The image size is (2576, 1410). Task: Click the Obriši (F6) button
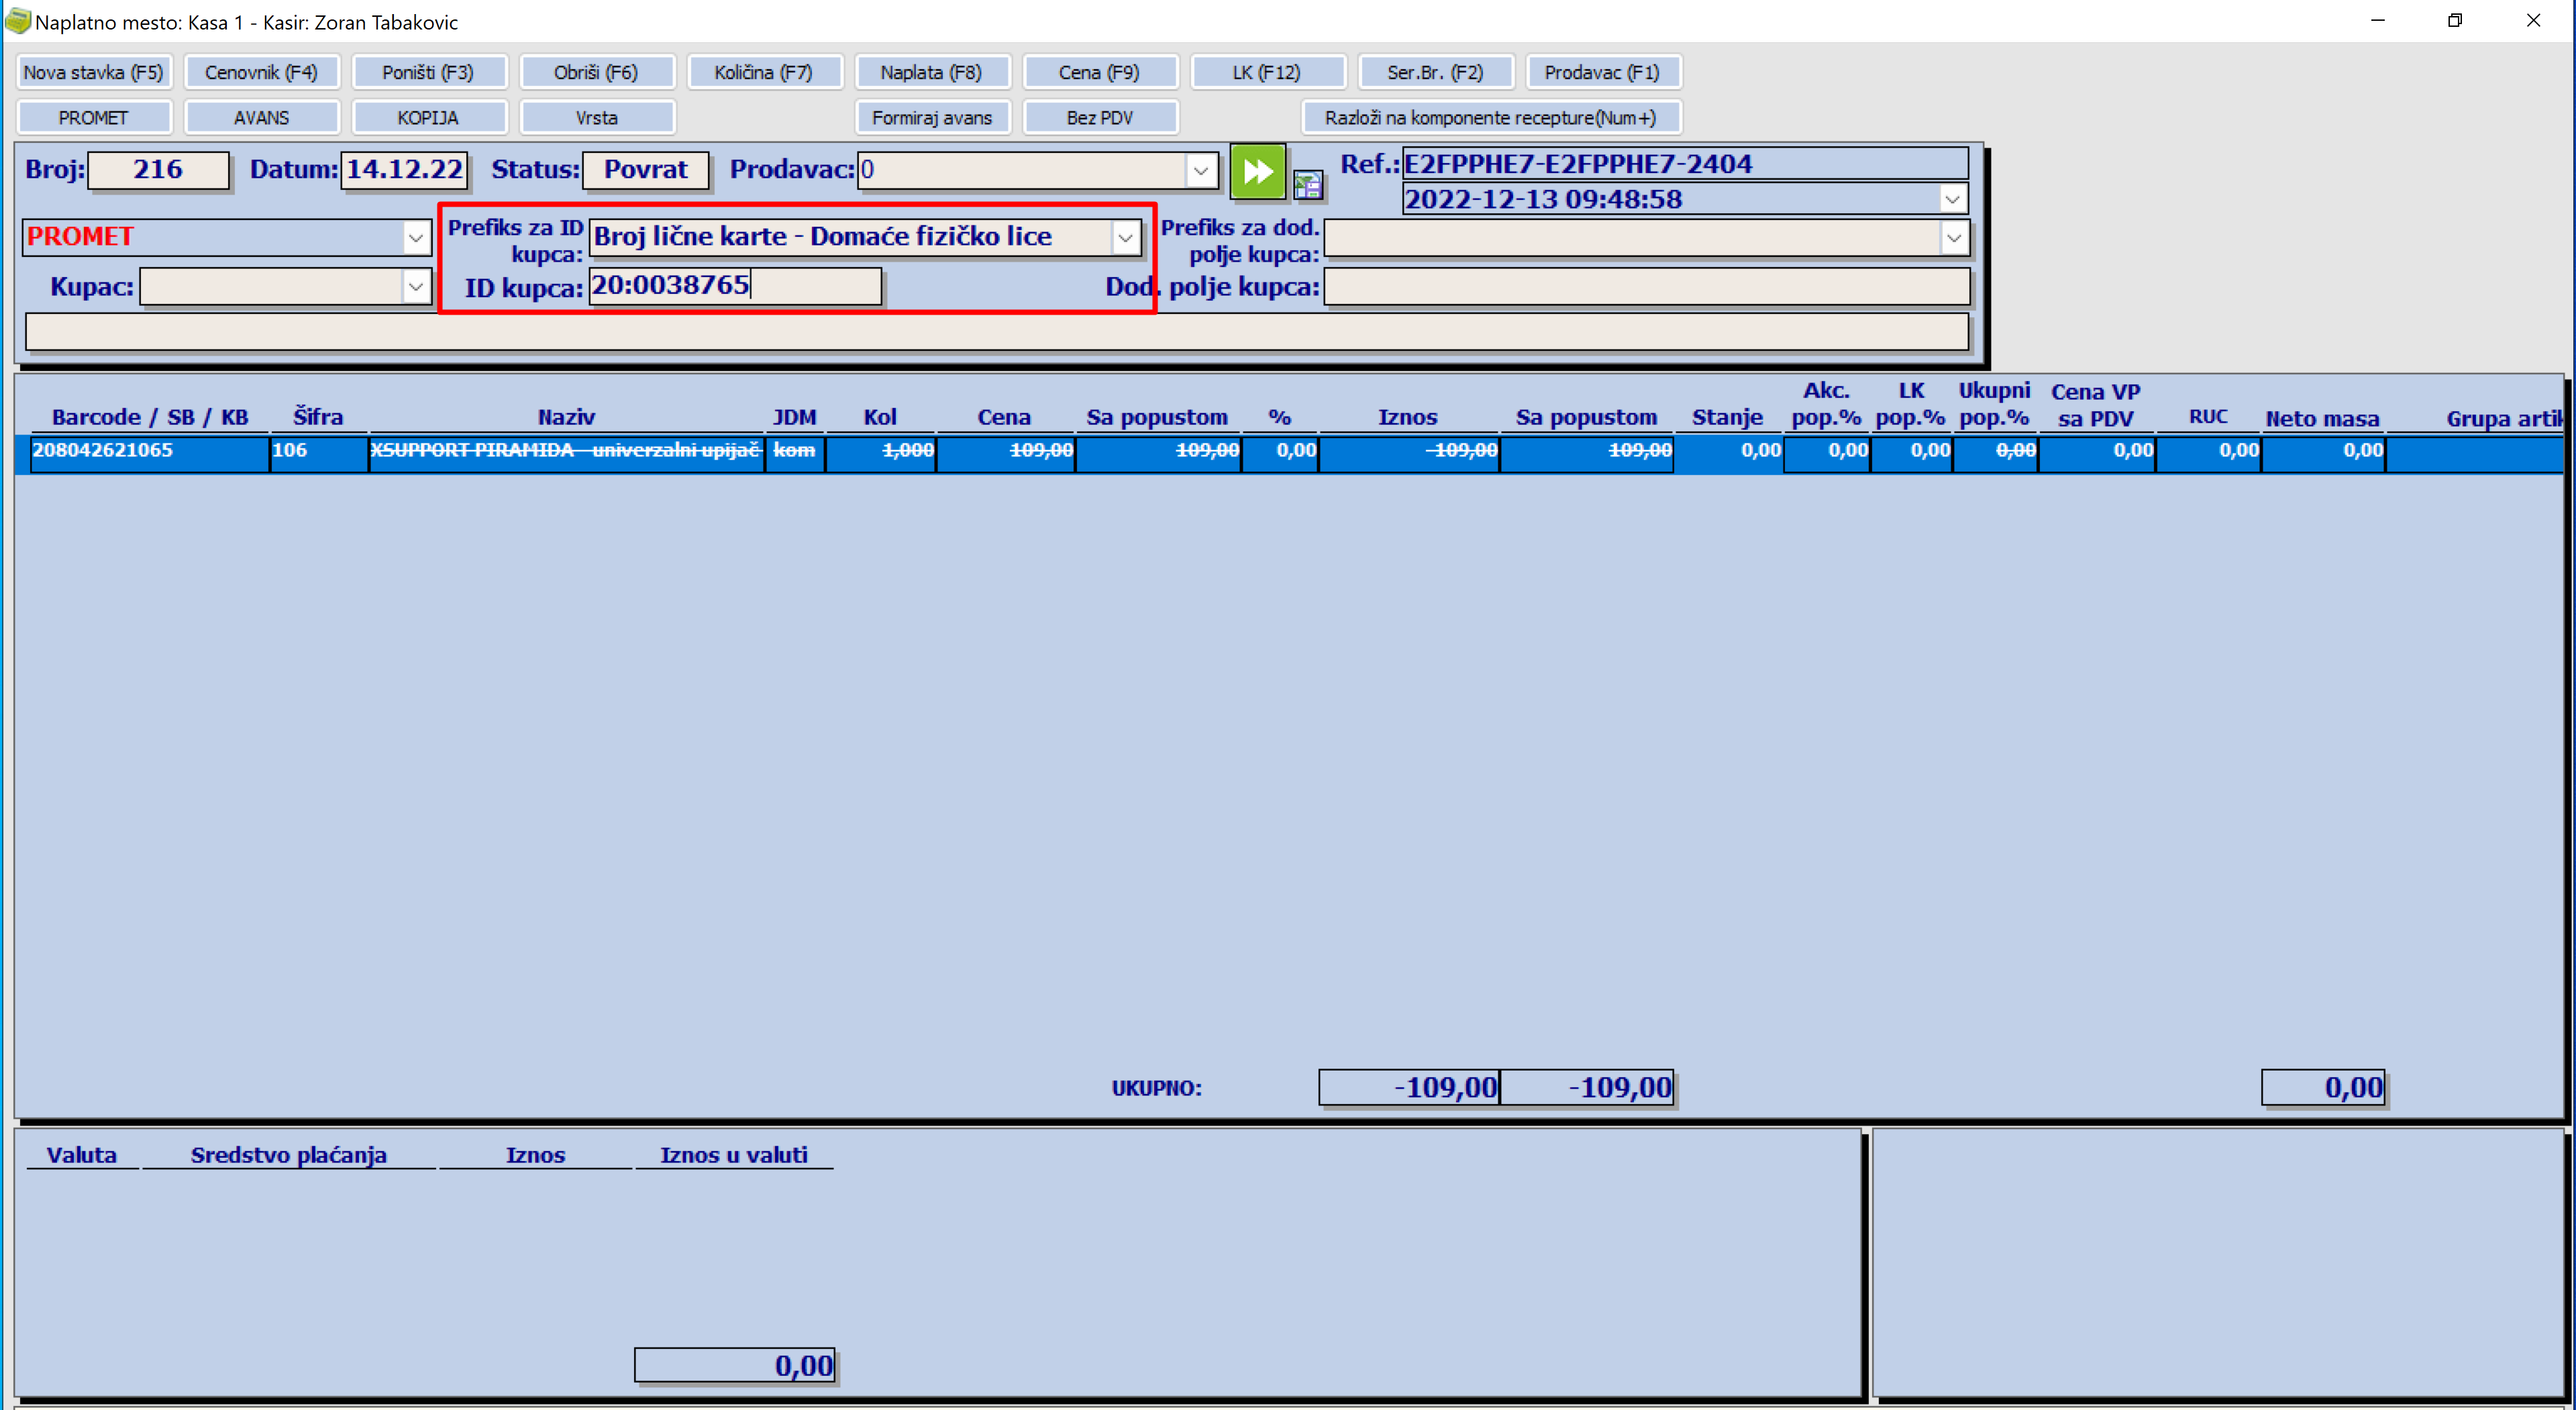pos(596,72)
